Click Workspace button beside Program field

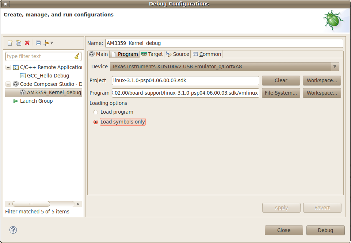(322, 93)
